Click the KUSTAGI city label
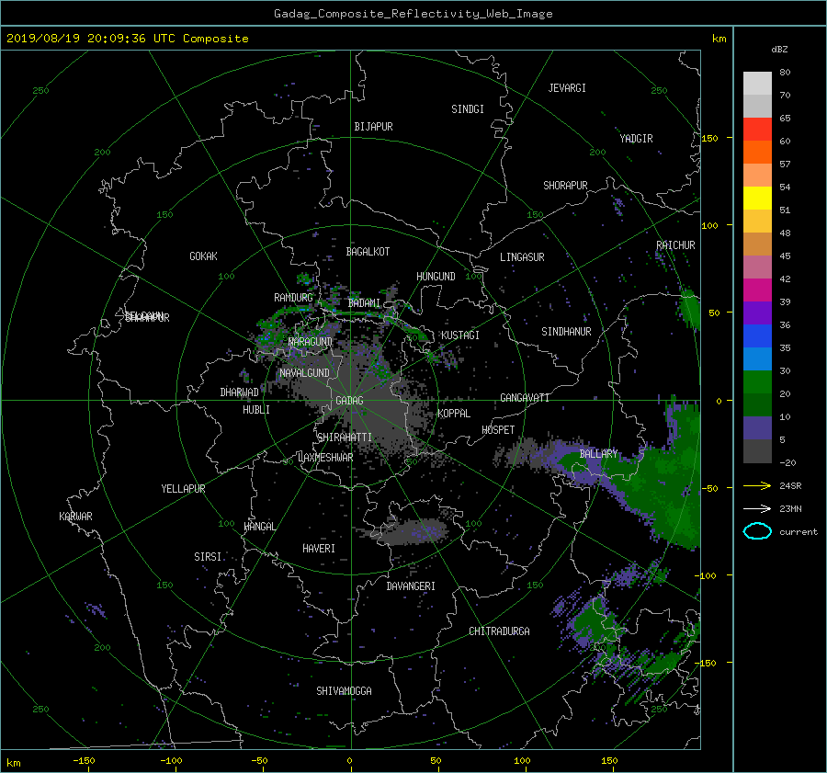The image size is (827, 773). pyautogui.click(x=460, y=335)
